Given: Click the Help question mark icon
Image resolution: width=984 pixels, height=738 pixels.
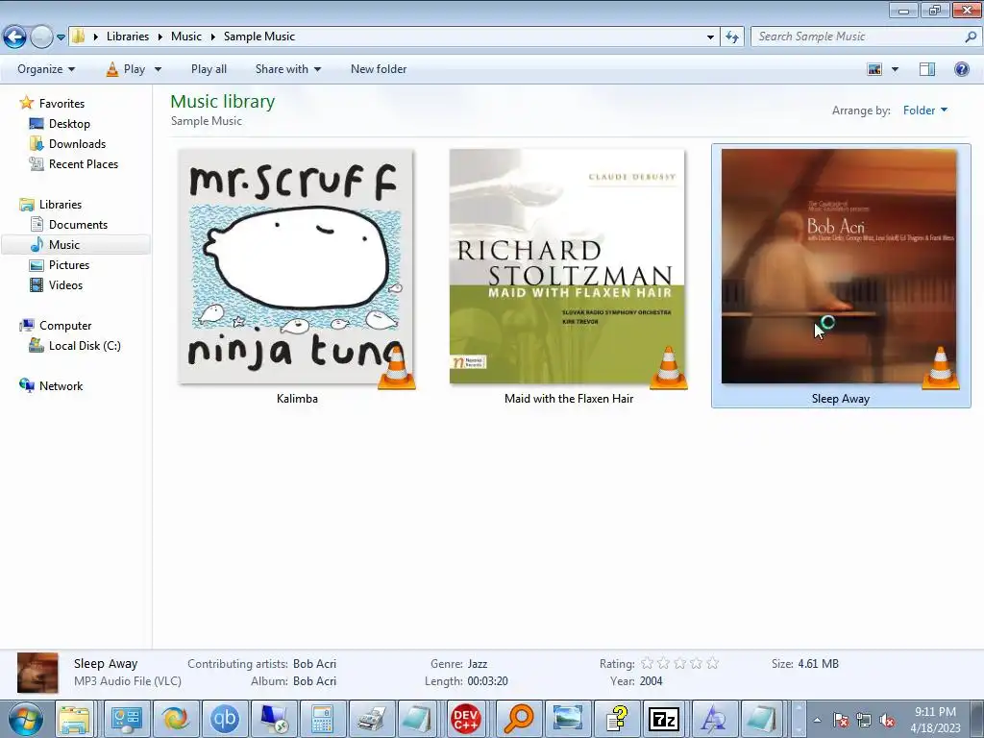Looking at the screenshot, I should click(961, 69).
